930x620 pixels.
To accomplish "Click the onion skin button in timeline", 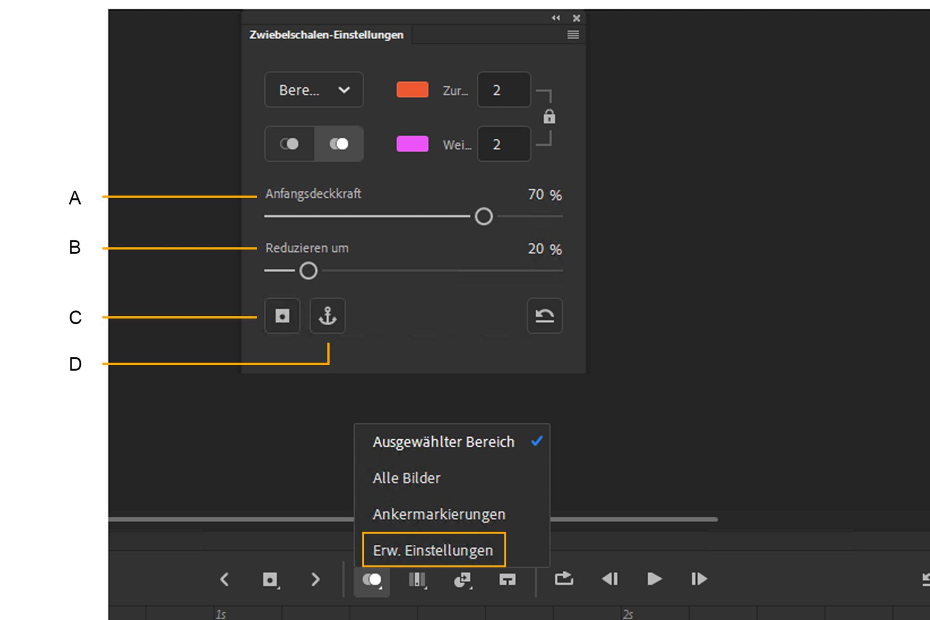I will tap(372, 579).
